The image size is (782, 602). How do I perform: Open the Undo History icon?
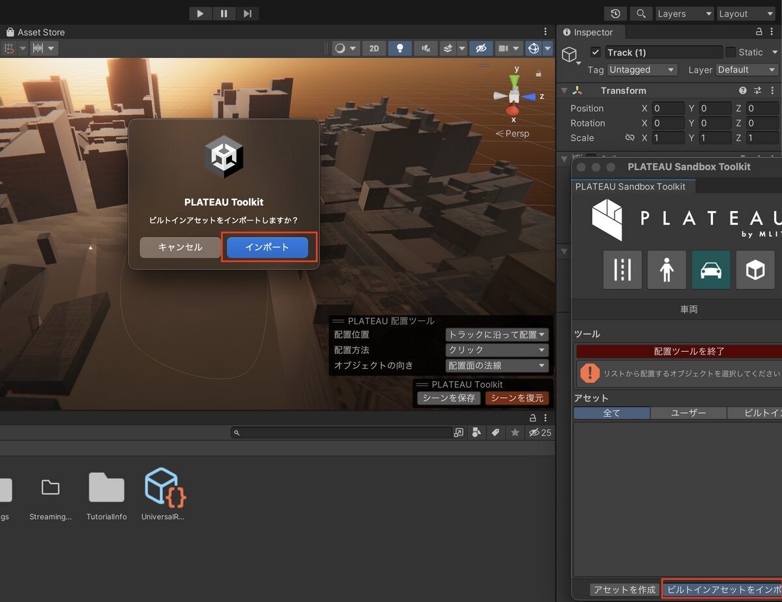[616, 14]
